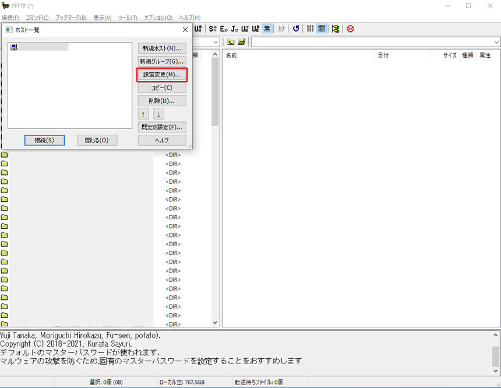Viewport: 501px width, 388px height.
Task: Select the UTF-8 kanji code icon
Action: coord(245,29)
